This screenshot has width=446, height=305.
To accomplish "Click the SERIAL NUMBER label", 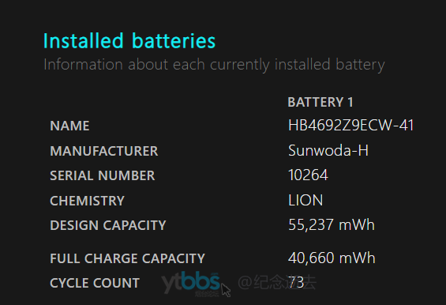I will [103, 175].
